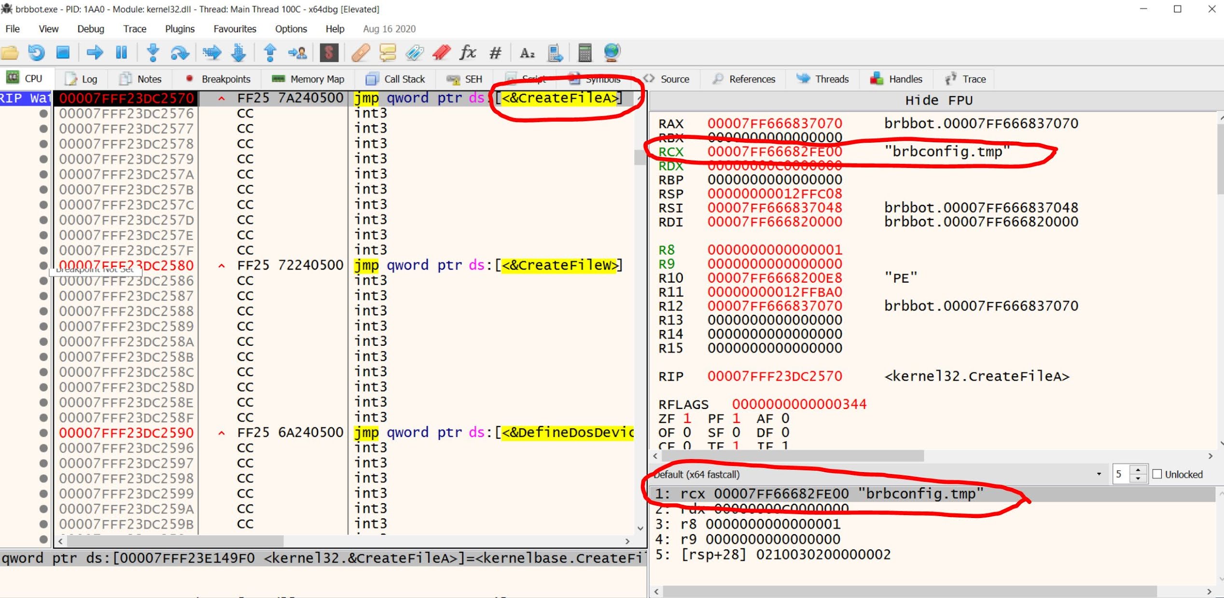The image size is (1224, 598).
Task: Check for updates via the globe icon
Action: tap(612, 53)
